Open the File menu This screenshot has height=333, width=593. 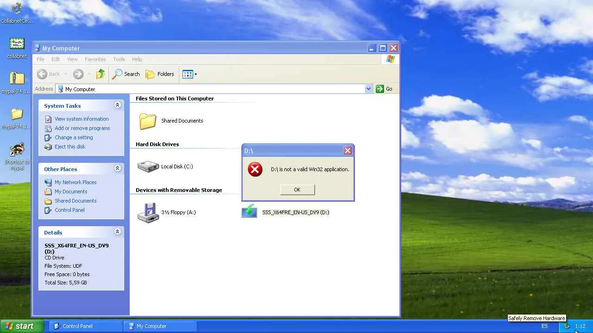pos(40,59)
